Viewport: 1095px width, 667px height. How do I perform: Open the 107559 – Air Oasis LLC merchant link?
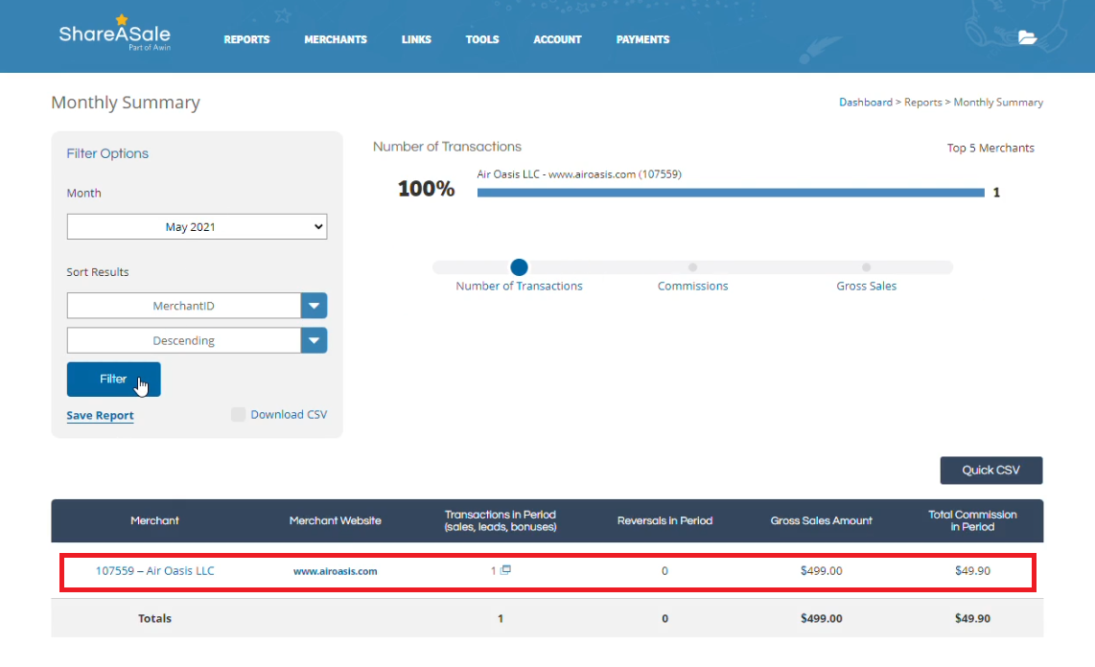click(155, 571)
